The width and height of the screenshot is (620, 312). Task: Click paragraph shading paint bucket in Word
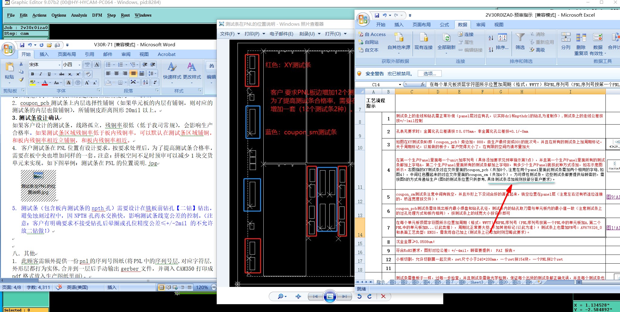pyautogui.click(x=108, y=82)
